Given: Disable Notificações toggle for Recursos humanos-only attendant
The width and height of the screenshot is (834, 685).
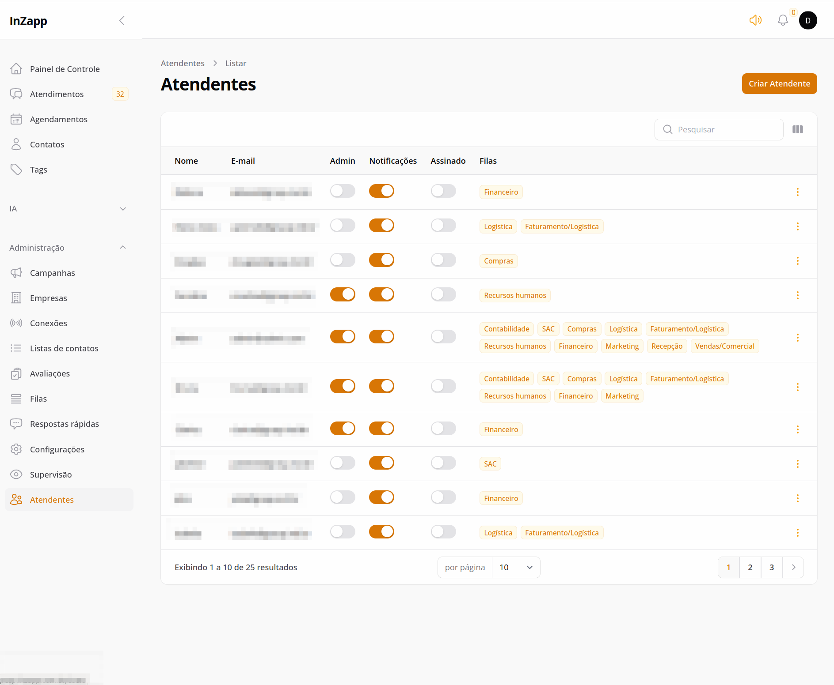Looking at the screenshot, I should (x=381, y=294).
